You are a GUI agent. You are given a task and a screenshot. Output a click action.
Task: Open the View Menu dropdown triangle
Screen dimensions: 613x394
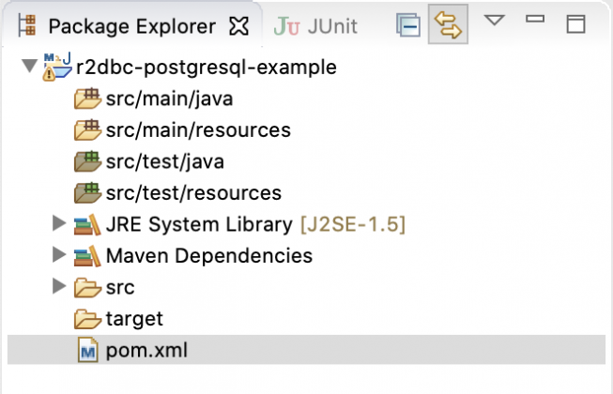point(494,21)
